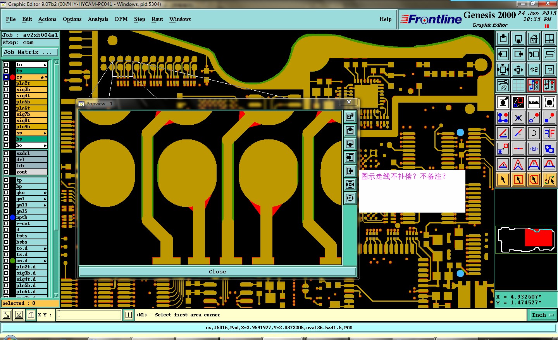This screenshot has height=340, width=558.
Task: Pan left in the Popview window
Action: (x=350, y=158)
